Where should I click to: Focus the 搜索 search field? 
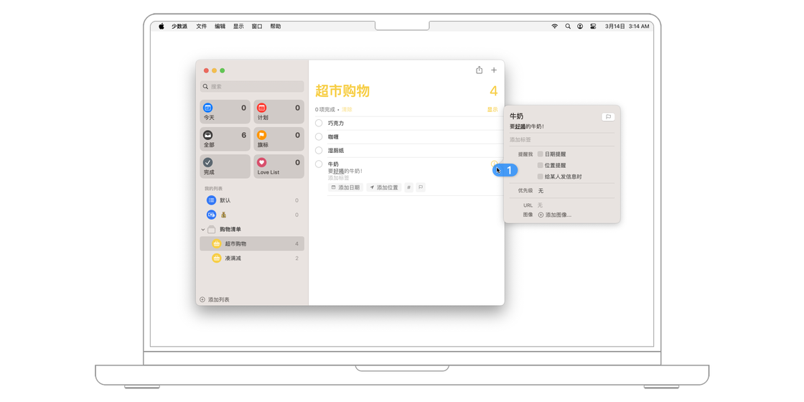click(252, 87)
